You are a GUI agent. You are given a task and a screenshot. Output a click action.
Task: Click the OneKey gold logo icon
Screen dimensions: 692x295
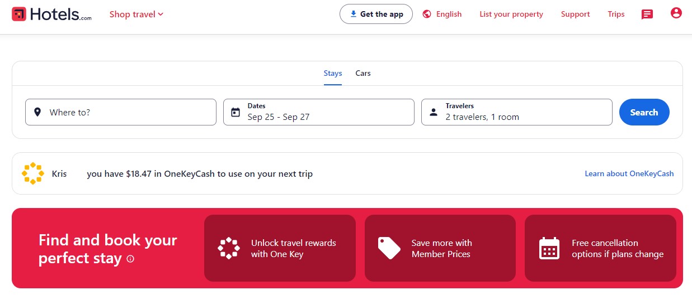coord(32,173)
